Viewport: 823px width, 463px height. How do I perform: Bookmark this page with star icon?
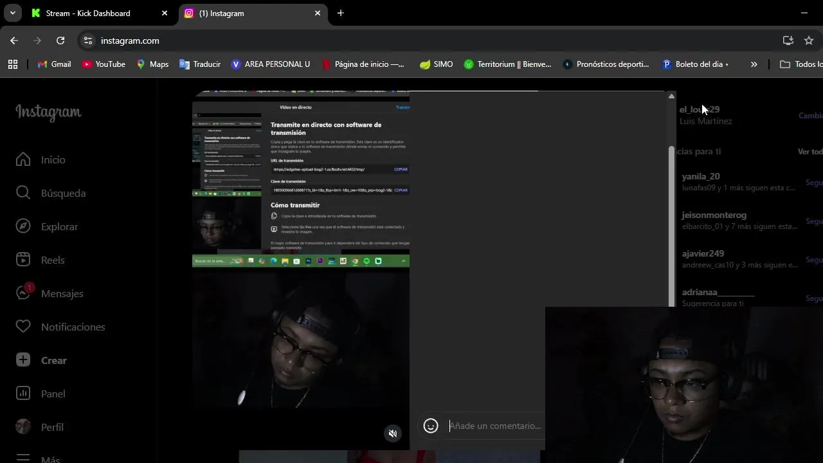809,41
